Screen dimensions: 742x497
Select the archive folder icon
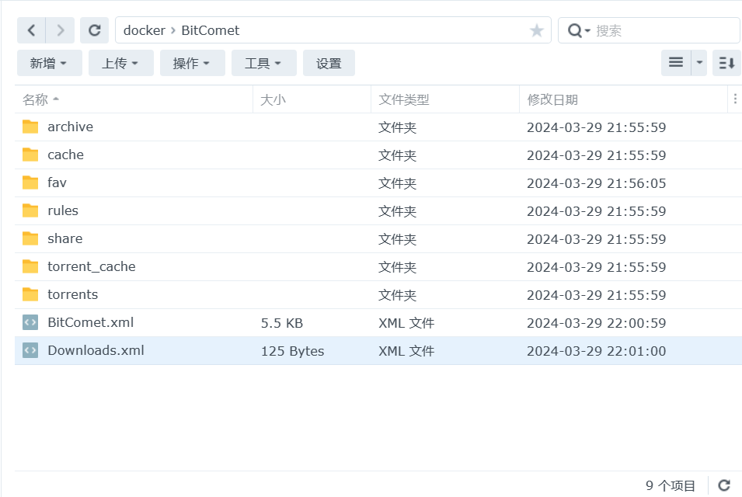click(30, 127)
